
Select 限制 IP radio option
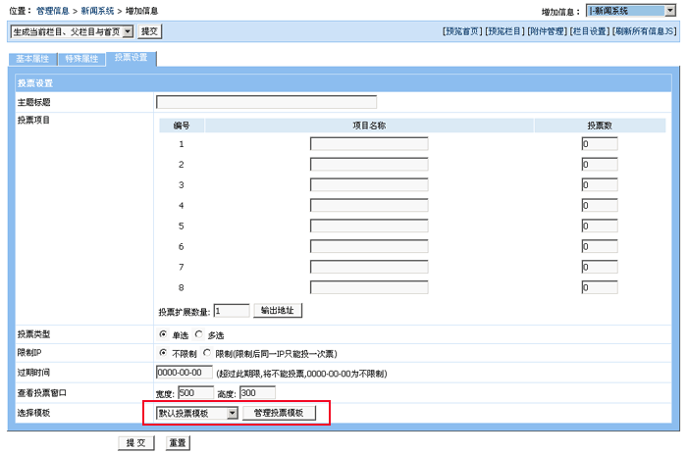[x=207, y=353]
